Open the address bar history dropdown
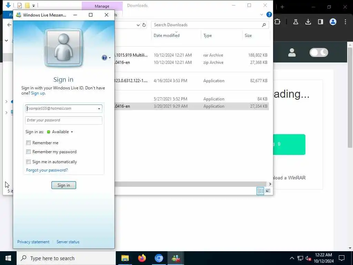 138,25
